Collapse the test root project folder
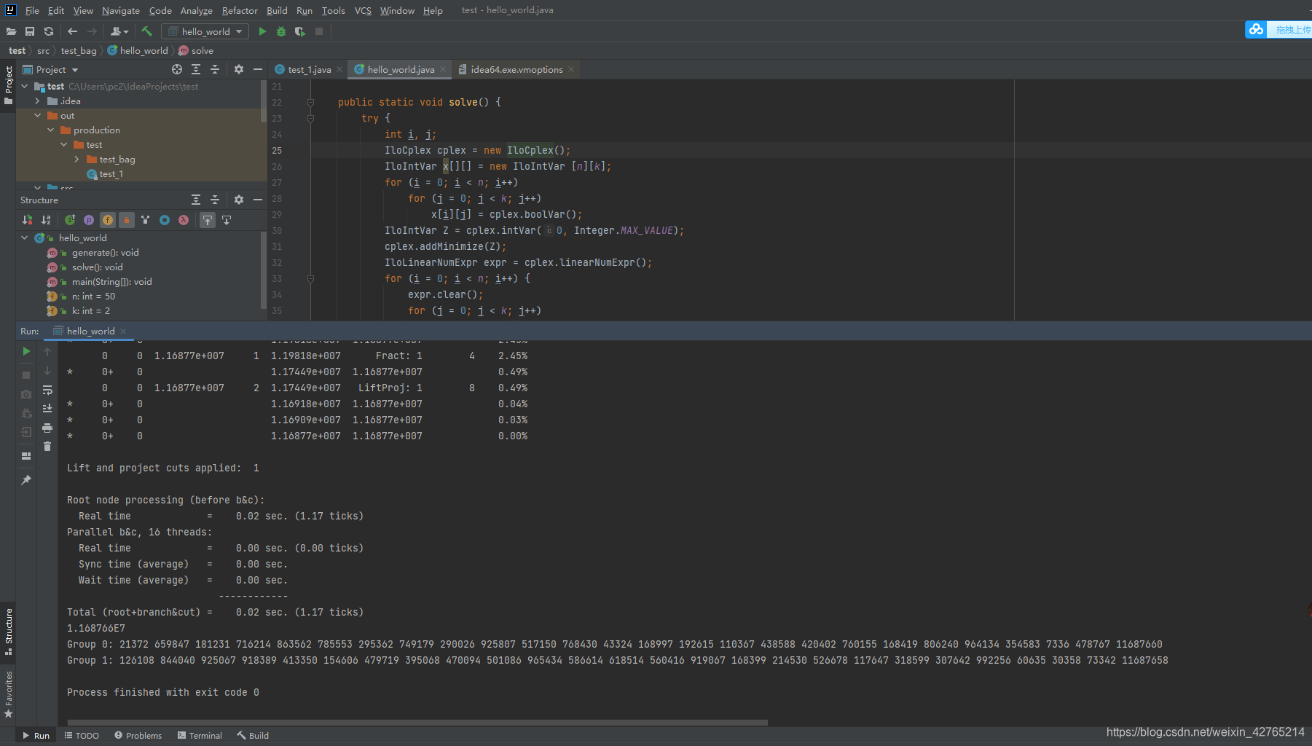Viewport: 1312px width, 746px height. click(x=25, y=86)
